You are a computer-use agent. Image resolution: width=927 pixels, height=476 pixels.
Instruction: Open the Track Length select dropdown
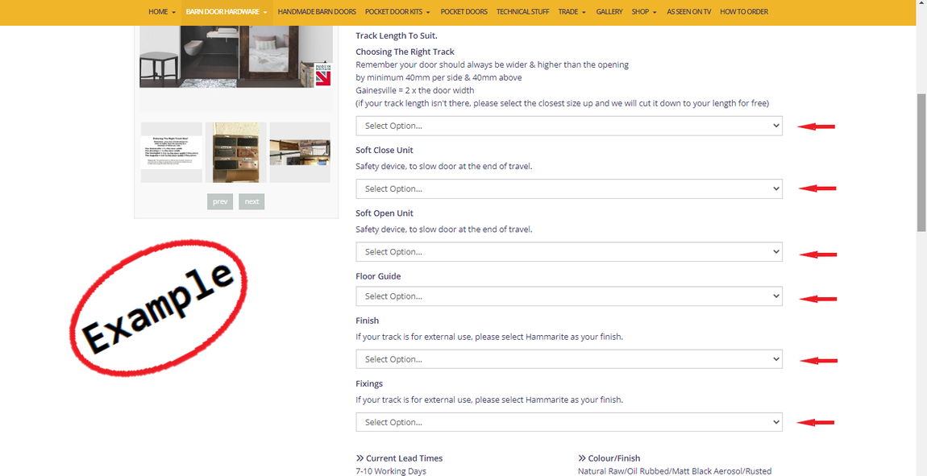[568, 126]
